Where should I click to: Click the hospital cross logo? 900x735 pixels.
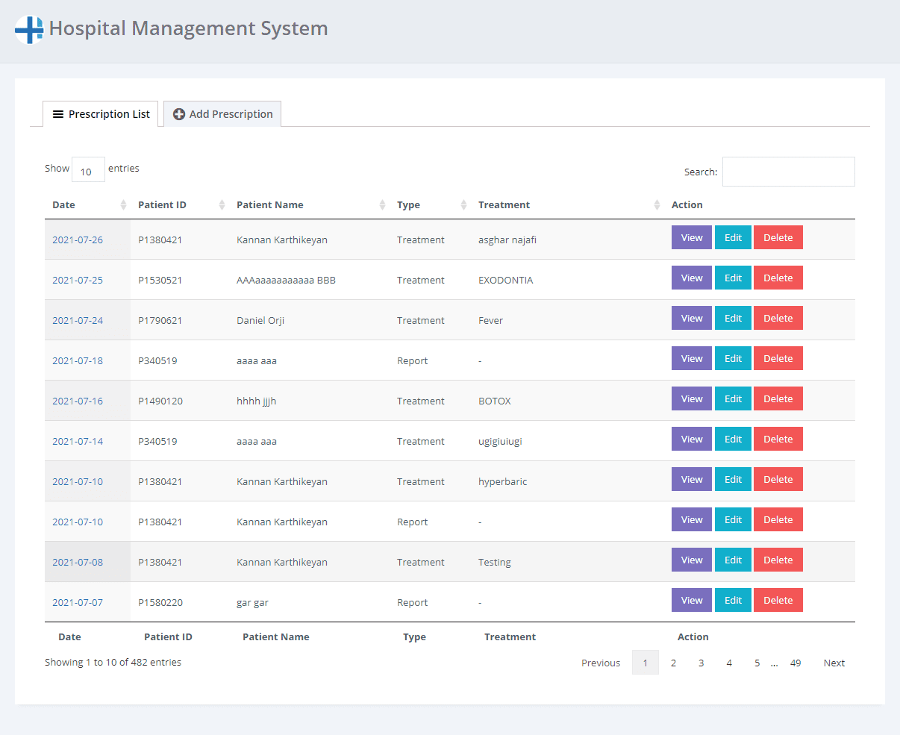coord(28,28)
